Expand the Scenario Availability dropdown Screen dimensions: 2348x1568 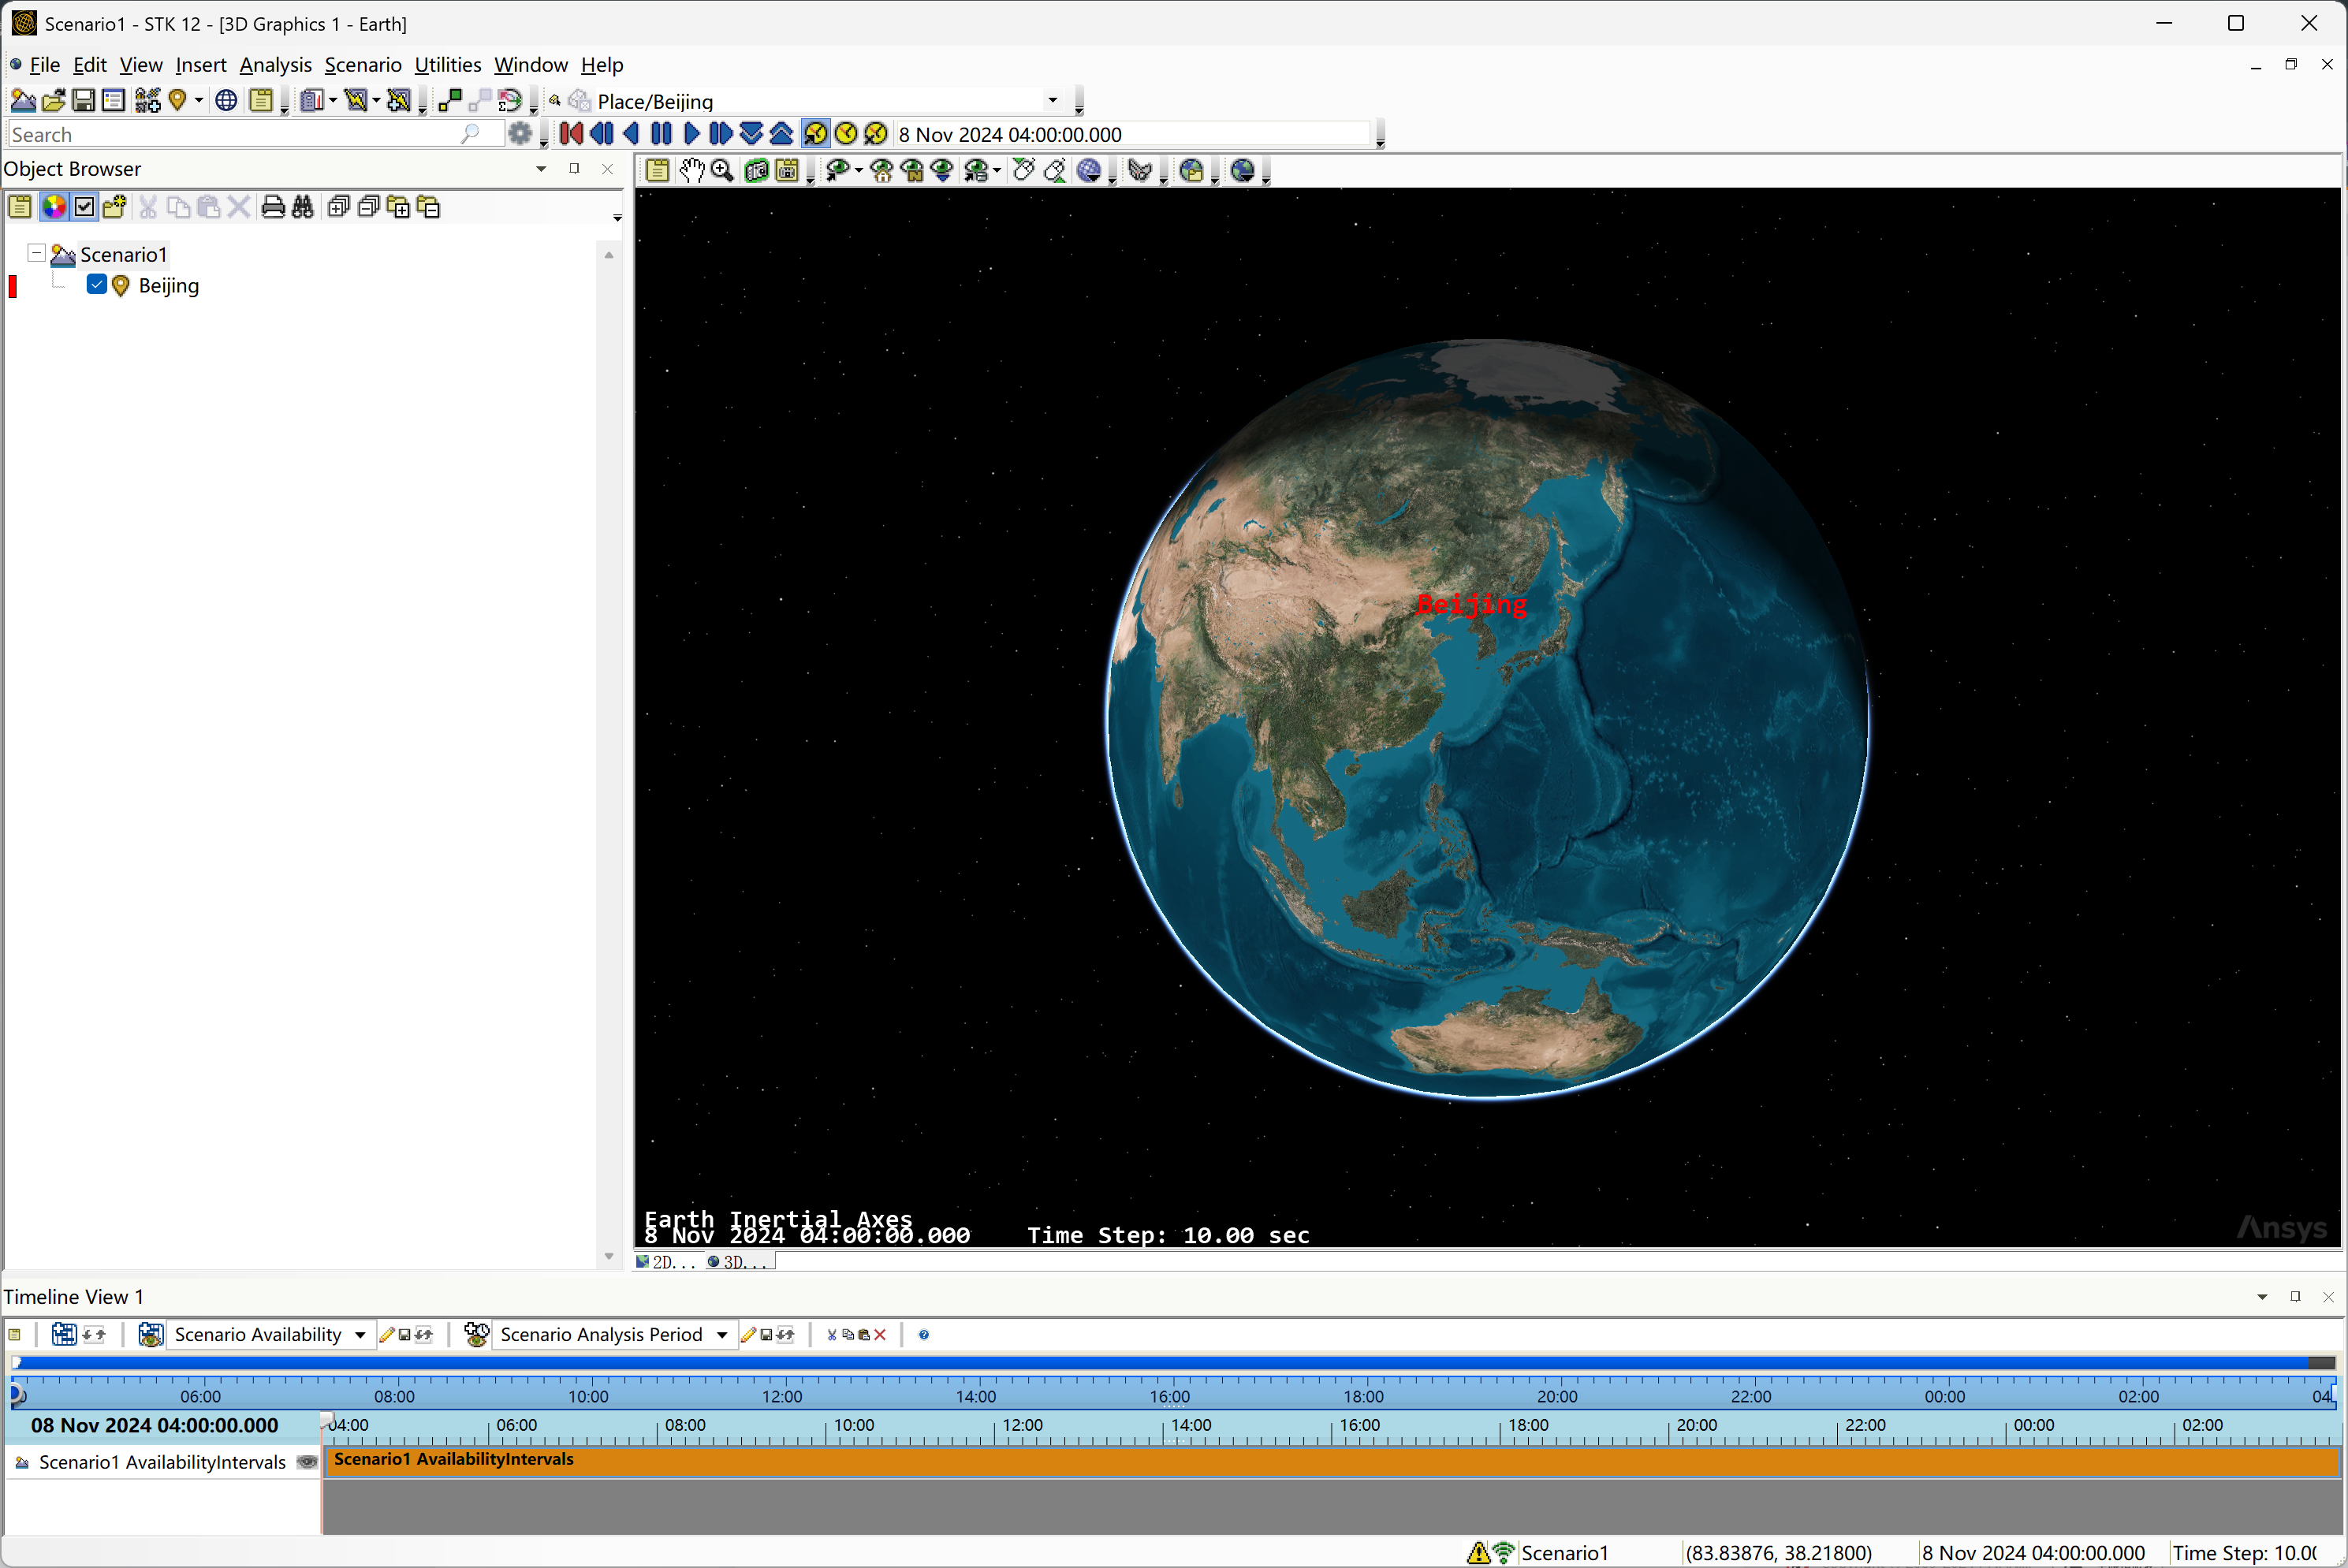click(360, 1335)
